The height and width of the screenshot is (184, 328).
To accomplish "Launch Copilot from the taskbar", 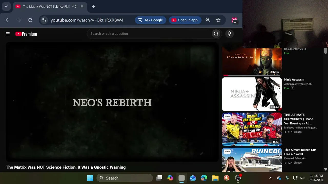I will pos(170,178).
